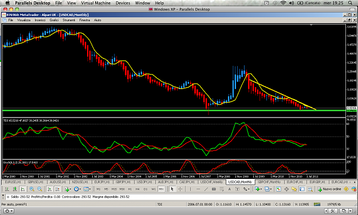Switch chart to bar chart style
Image resolution: width=358 pixels, height=215 pixels.
click(7, 189)
